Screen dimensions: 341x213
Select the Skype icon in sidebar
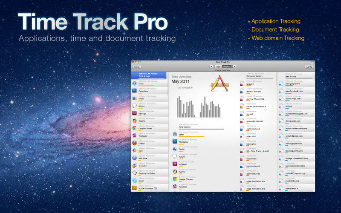tap(134, 180)
